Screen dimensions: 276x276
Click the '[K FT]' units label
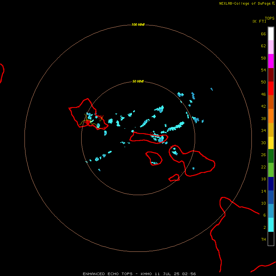tap(259, 21)
